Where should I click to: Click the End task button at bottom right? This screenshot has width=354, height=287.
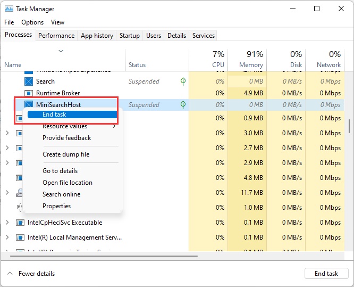tap(326, 274)
